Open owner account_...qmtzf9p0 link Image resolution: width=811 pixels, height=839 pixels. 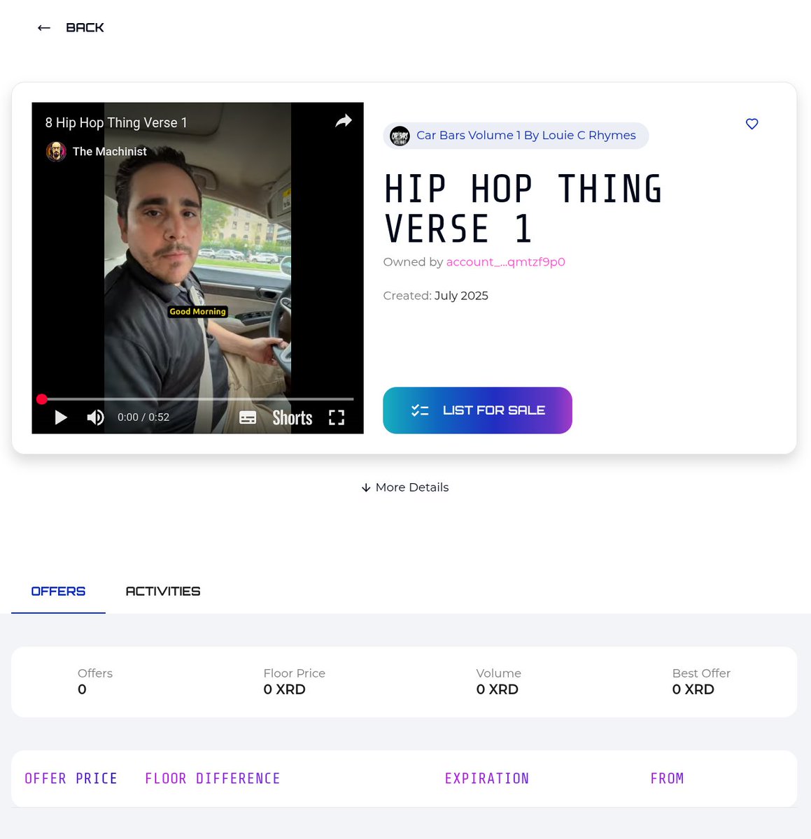tap(506, 261)
